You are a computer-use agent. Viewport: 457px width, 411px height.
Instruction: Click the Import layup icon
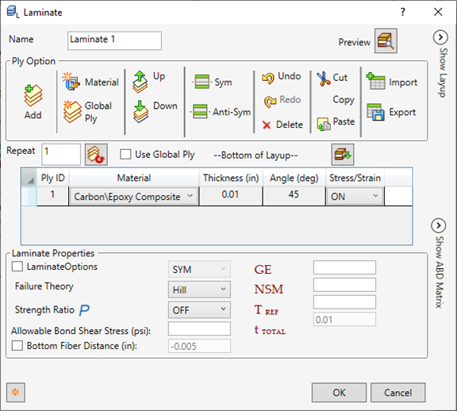pyautogui.click(x=375, y=81)
